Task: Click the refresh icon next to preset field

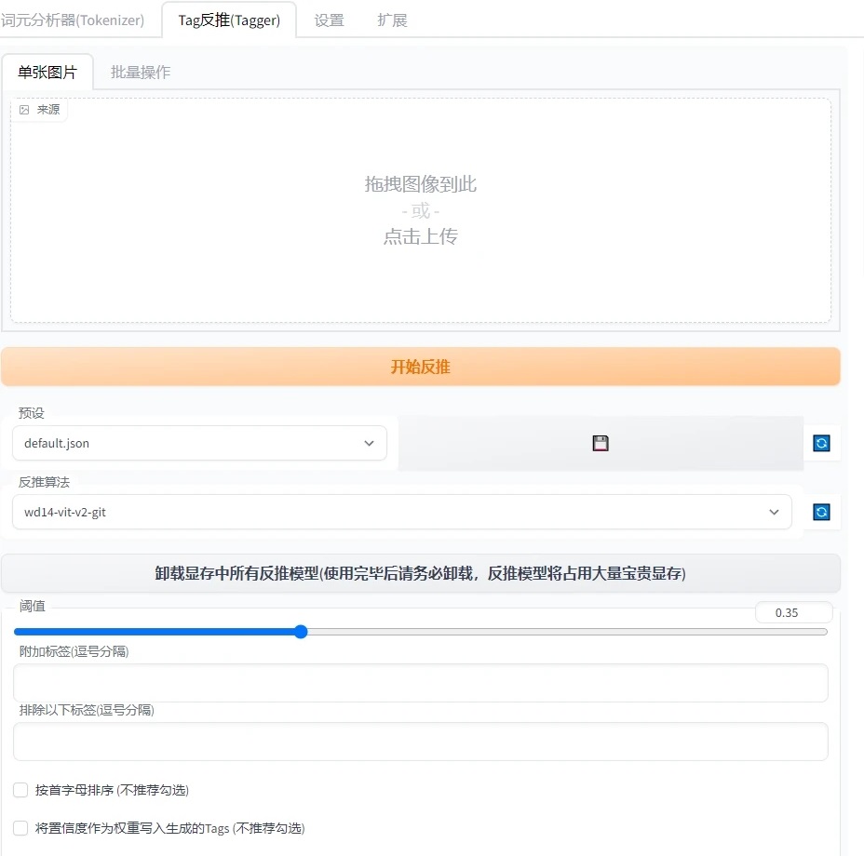Action: [x=820, y=443]
